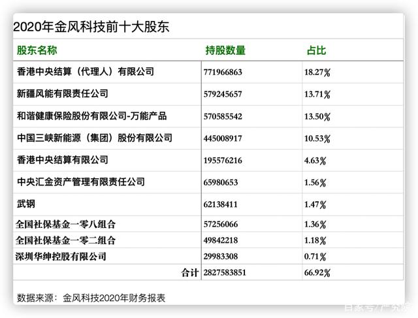Click the title '2020年金风科技前十大股东'
Image resolution: width=418 pixels, height=318 pixels.
91,27
